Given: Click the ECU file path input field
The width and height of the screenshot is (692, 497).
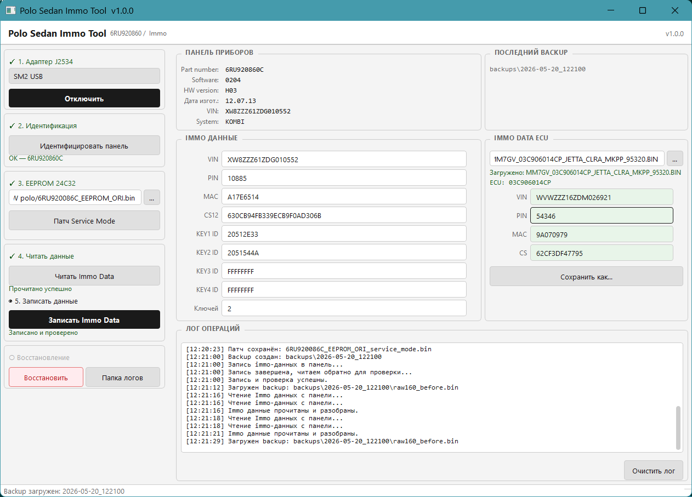Looking at the screenshot, I should [577, 158].
